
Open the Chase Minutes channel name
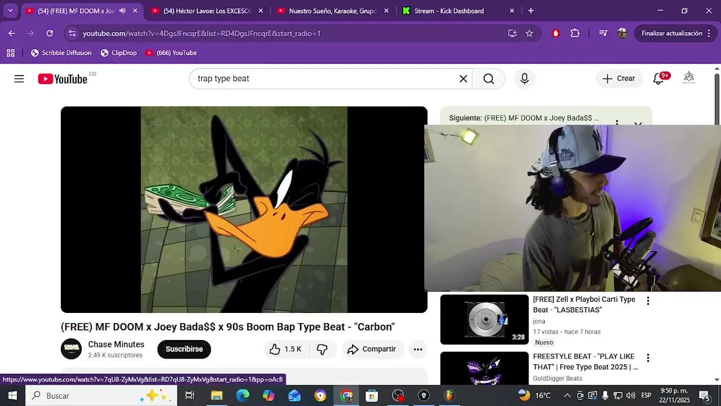click(116, 345)
